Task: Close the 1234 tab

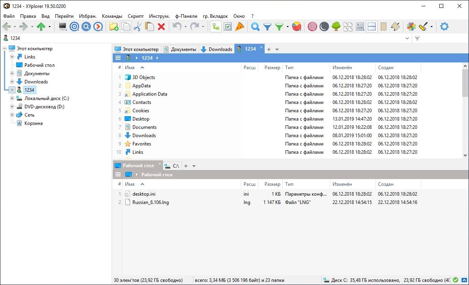Action: pyautogui.click(x=261, y=47)
